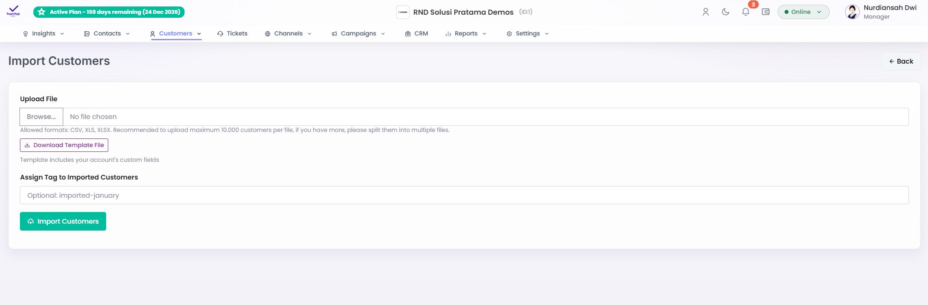Expand the Settings menu chevron

[x=547, y=34]
